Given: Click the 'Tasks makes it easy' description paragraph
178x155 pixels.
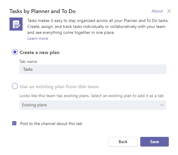Looking at the screenshot, I should [x=98, y=26].
